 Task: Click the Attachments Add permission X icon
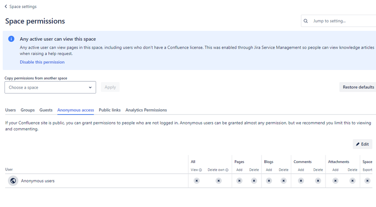335,181
